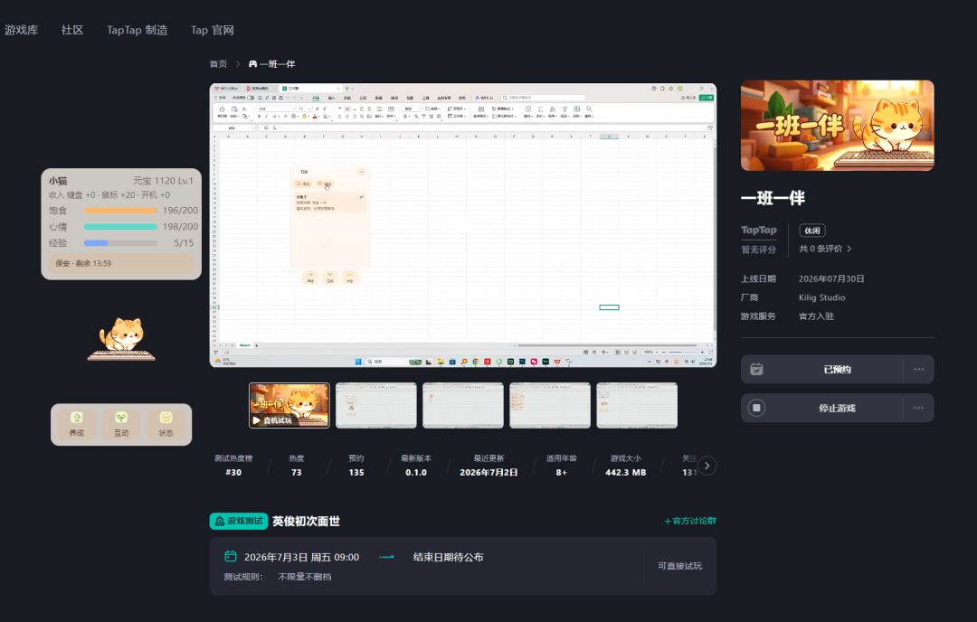
Task: Click the 测试热度榜 #30 stat
Action: coord(233,465)
